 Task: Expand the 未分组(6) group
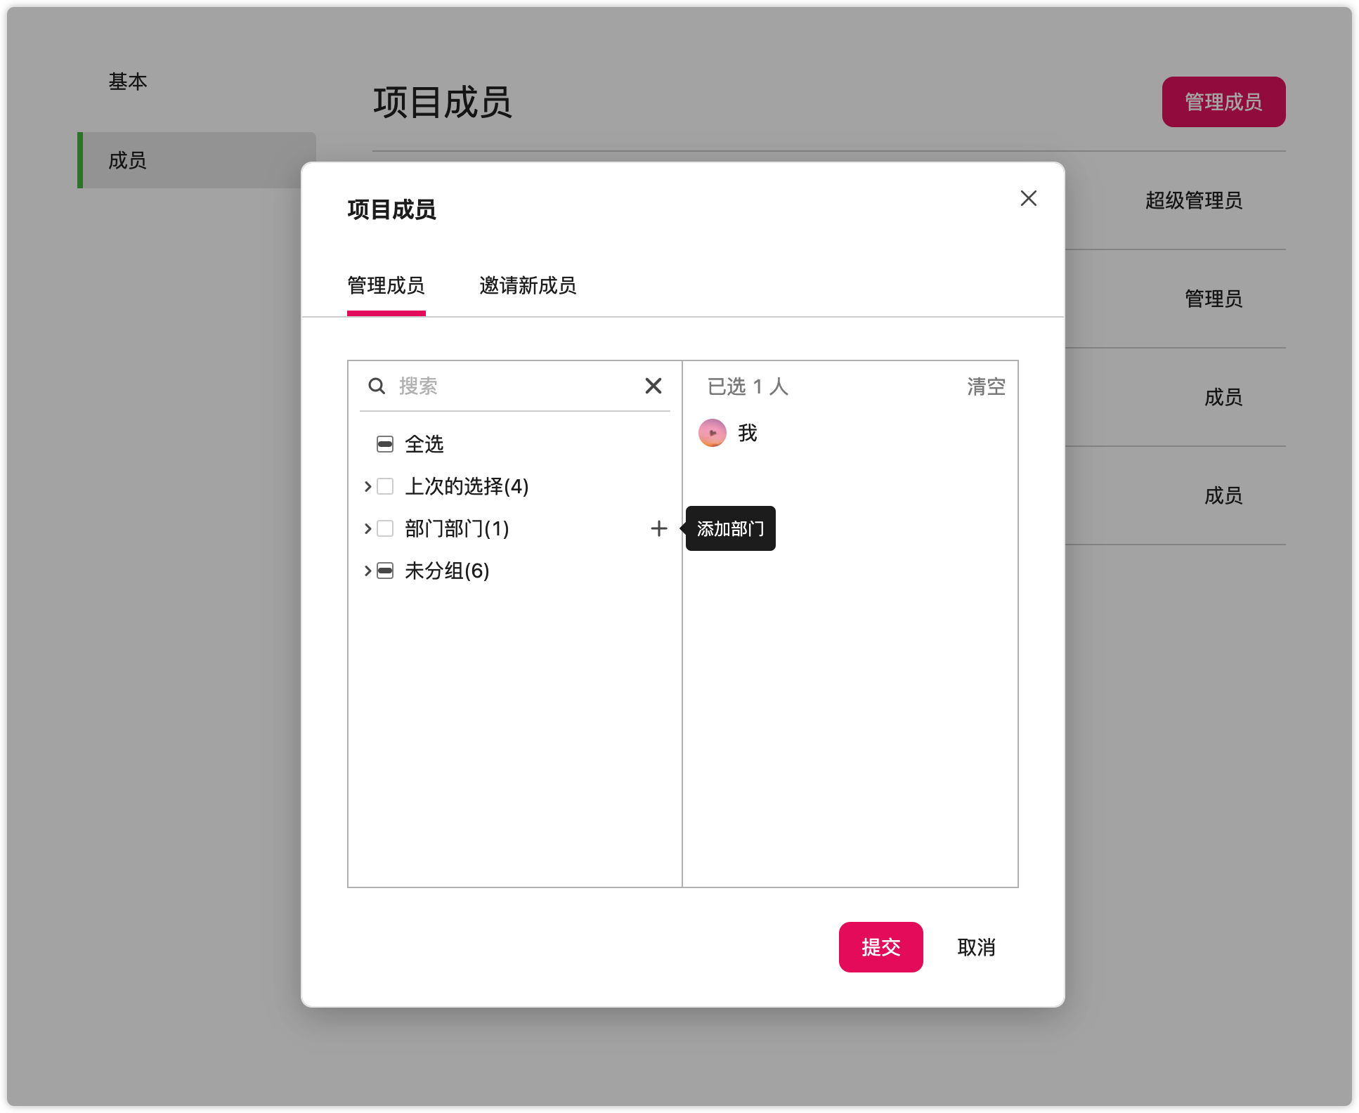[x=368, y=571]
